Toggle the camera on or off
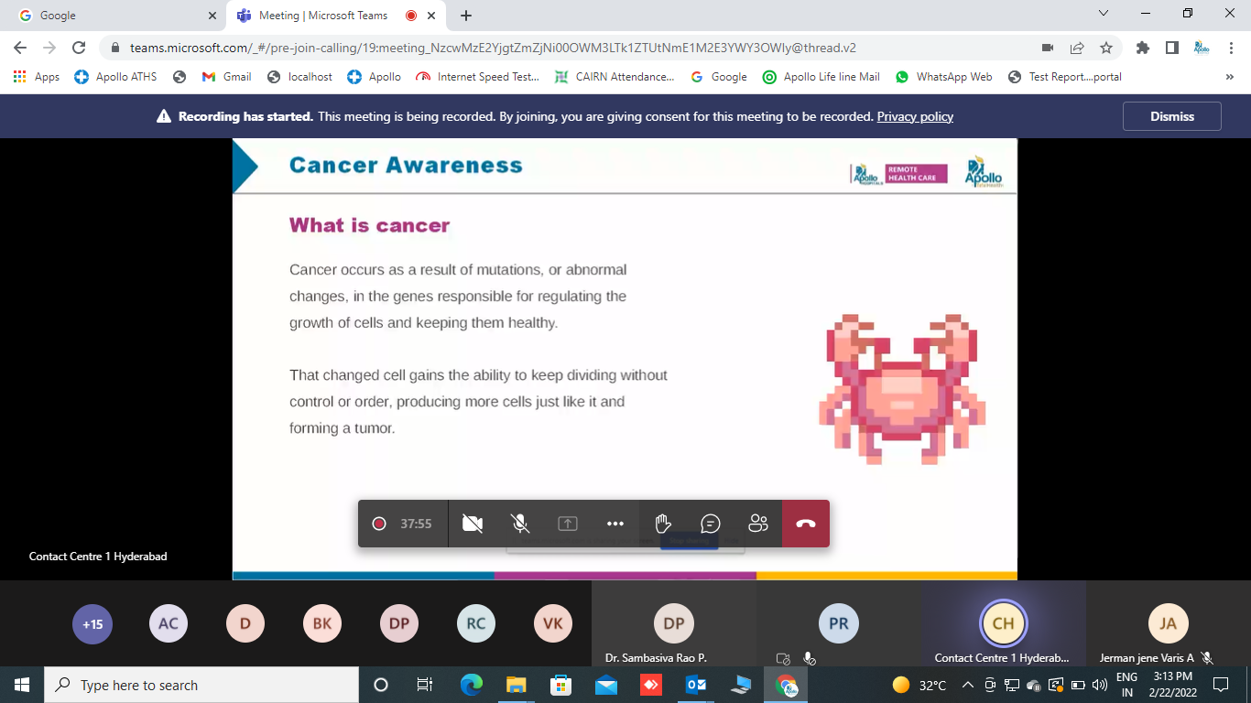The height and width of the screenshot is (703, 1251). [x=473, y=524]
